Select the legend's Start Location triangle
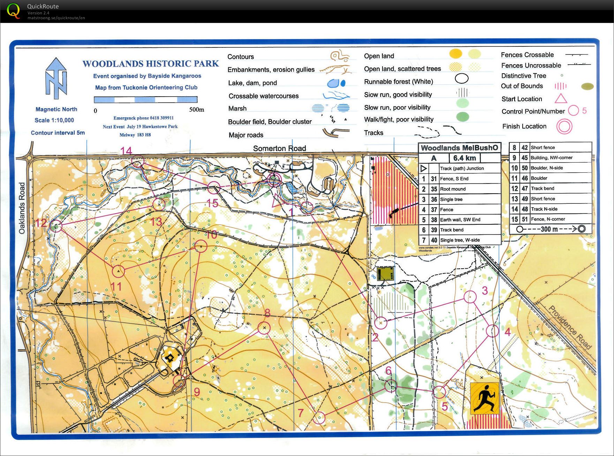 [561, 99]
